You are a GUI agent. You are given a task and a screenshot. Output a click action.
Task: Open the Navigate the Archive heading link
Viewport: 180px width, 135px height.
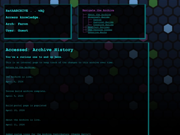98,10
